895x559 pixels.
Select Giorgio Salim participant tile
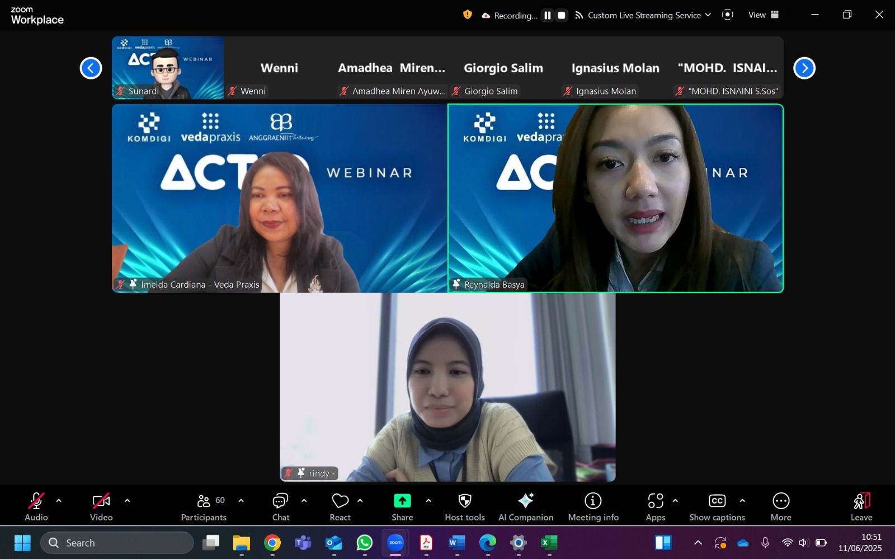click(503, 68)
